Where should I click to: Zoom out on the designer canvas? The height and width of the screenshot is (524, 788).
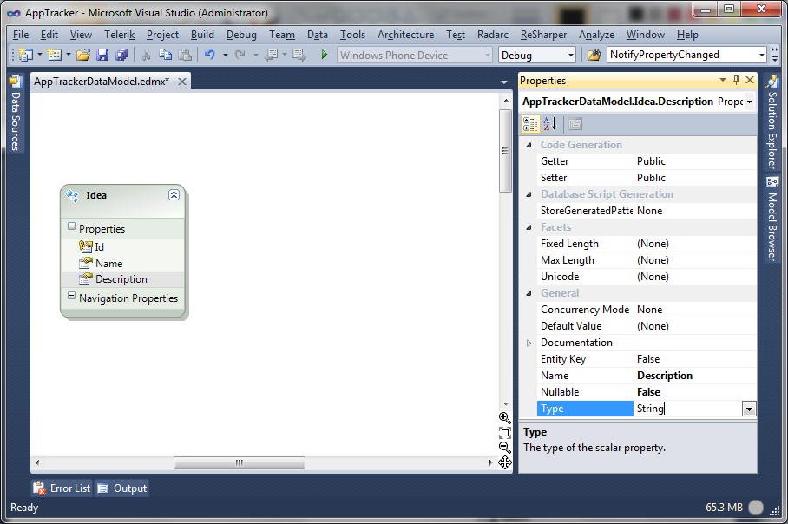click(505, 448)
